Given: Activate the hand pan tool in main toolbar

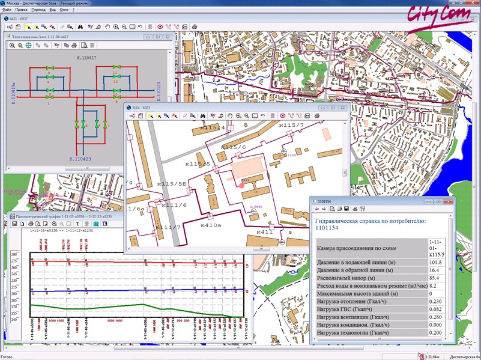Looking at the screenshot, I should pyautogui.click(x=107, y=27).
